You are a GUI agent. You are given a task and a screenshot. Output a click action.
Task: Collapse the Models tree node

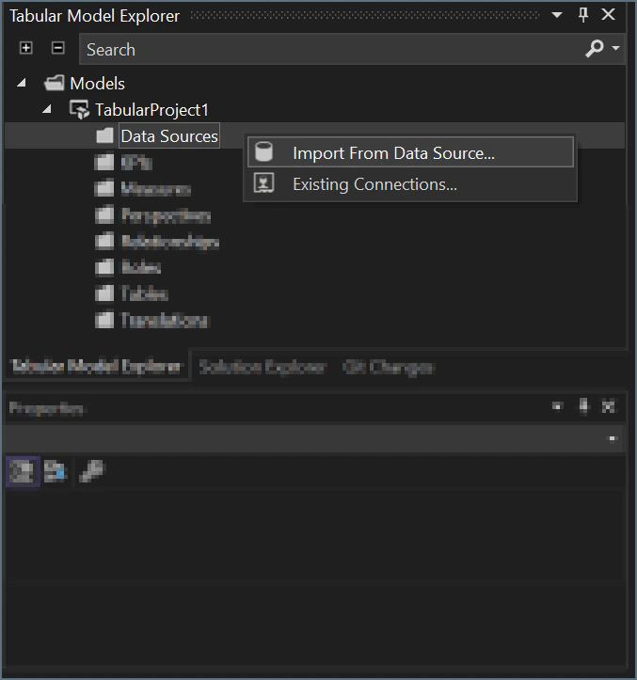pos(22,83)
